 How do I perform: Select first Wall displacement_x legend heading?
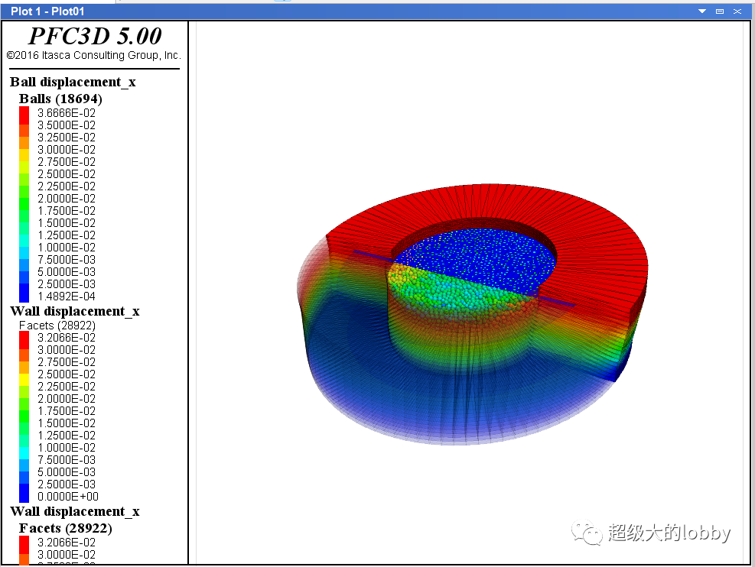point(75,312)
